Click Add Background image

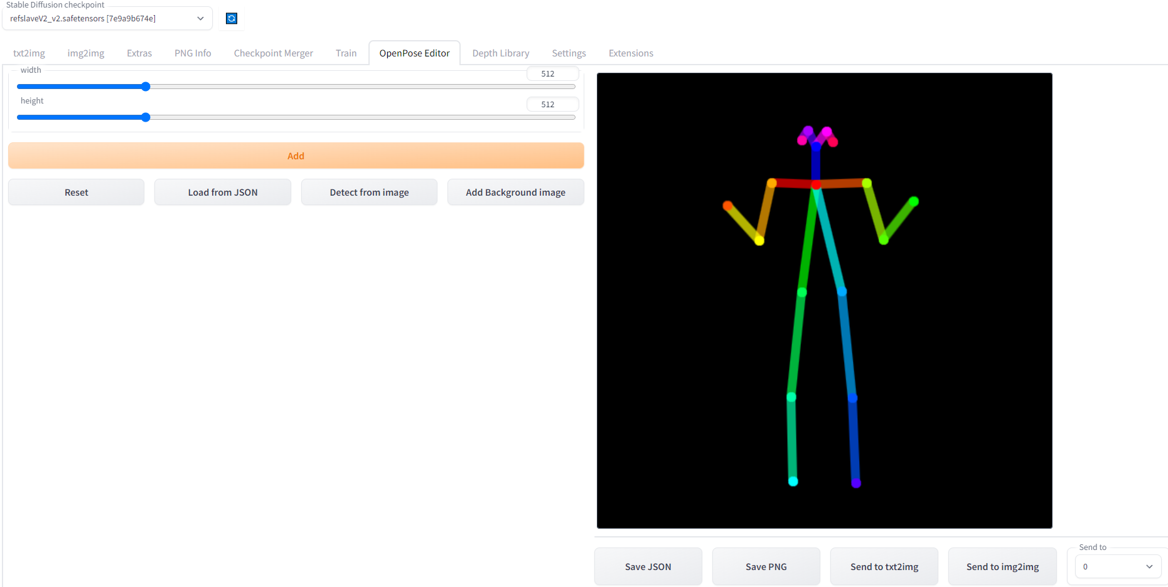pyautogui.click(x=515, y=192)
